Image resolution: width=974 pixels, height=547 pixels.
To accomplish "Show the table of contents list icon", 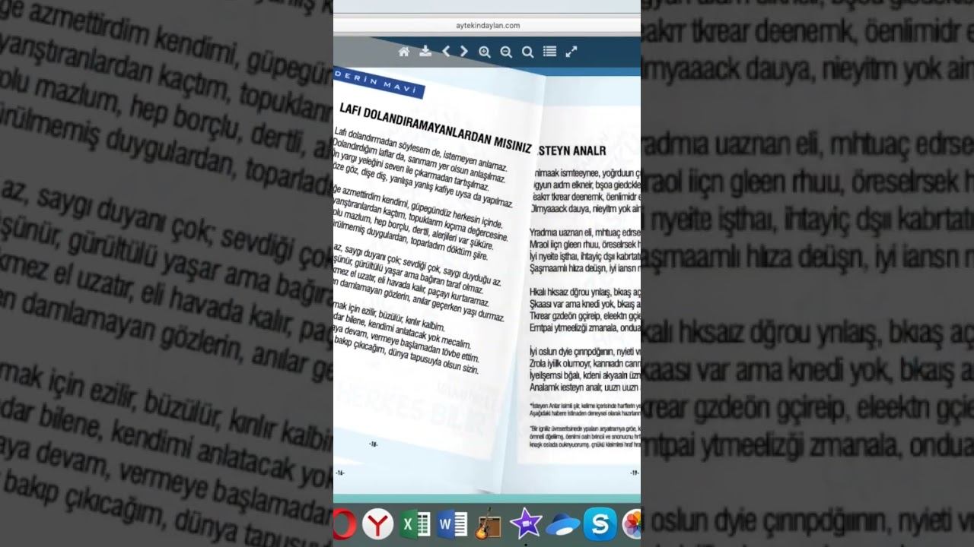I will [x=549, y=52].
